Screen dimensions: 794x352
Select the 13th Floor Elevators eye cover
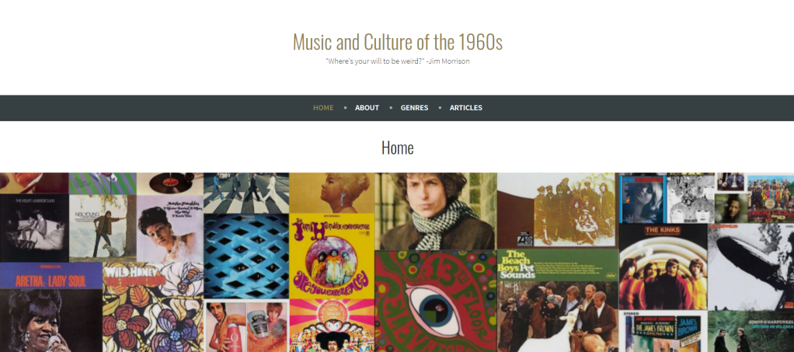pyautogui.click(x=436, y=301)
